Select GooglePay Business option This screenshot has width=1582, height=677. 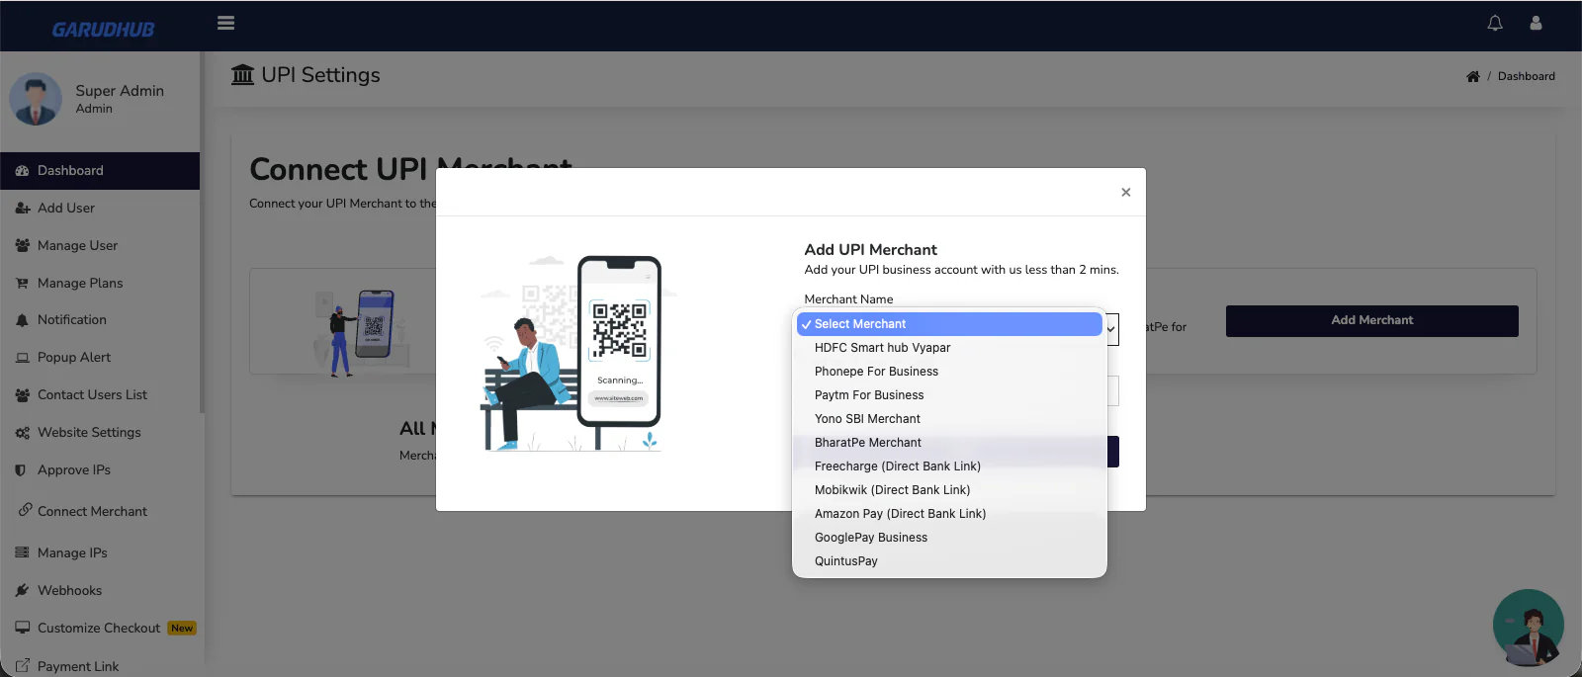[x=870, y=538]
